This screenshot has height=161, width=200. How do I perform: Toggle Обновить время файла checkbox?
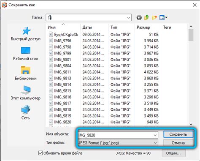point(41,153)
